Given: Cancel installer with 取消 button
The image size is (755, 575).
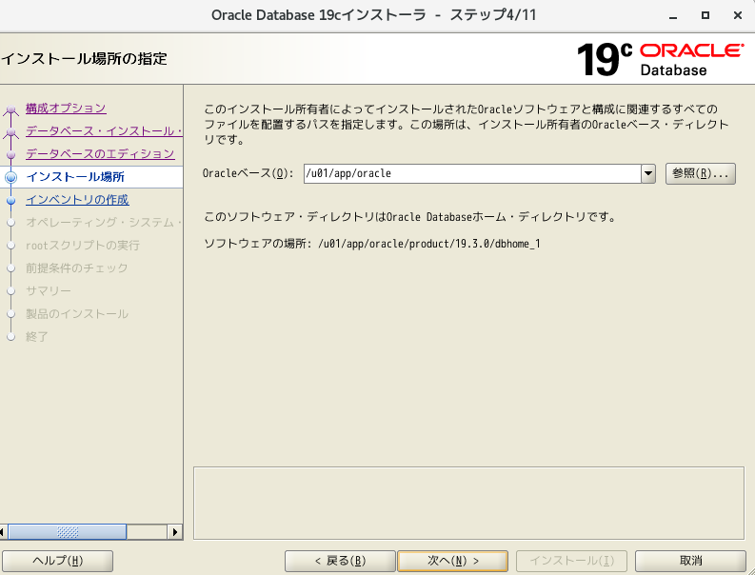Looking at the screenshot, I should pyautogui.click(x=690, y=561).
